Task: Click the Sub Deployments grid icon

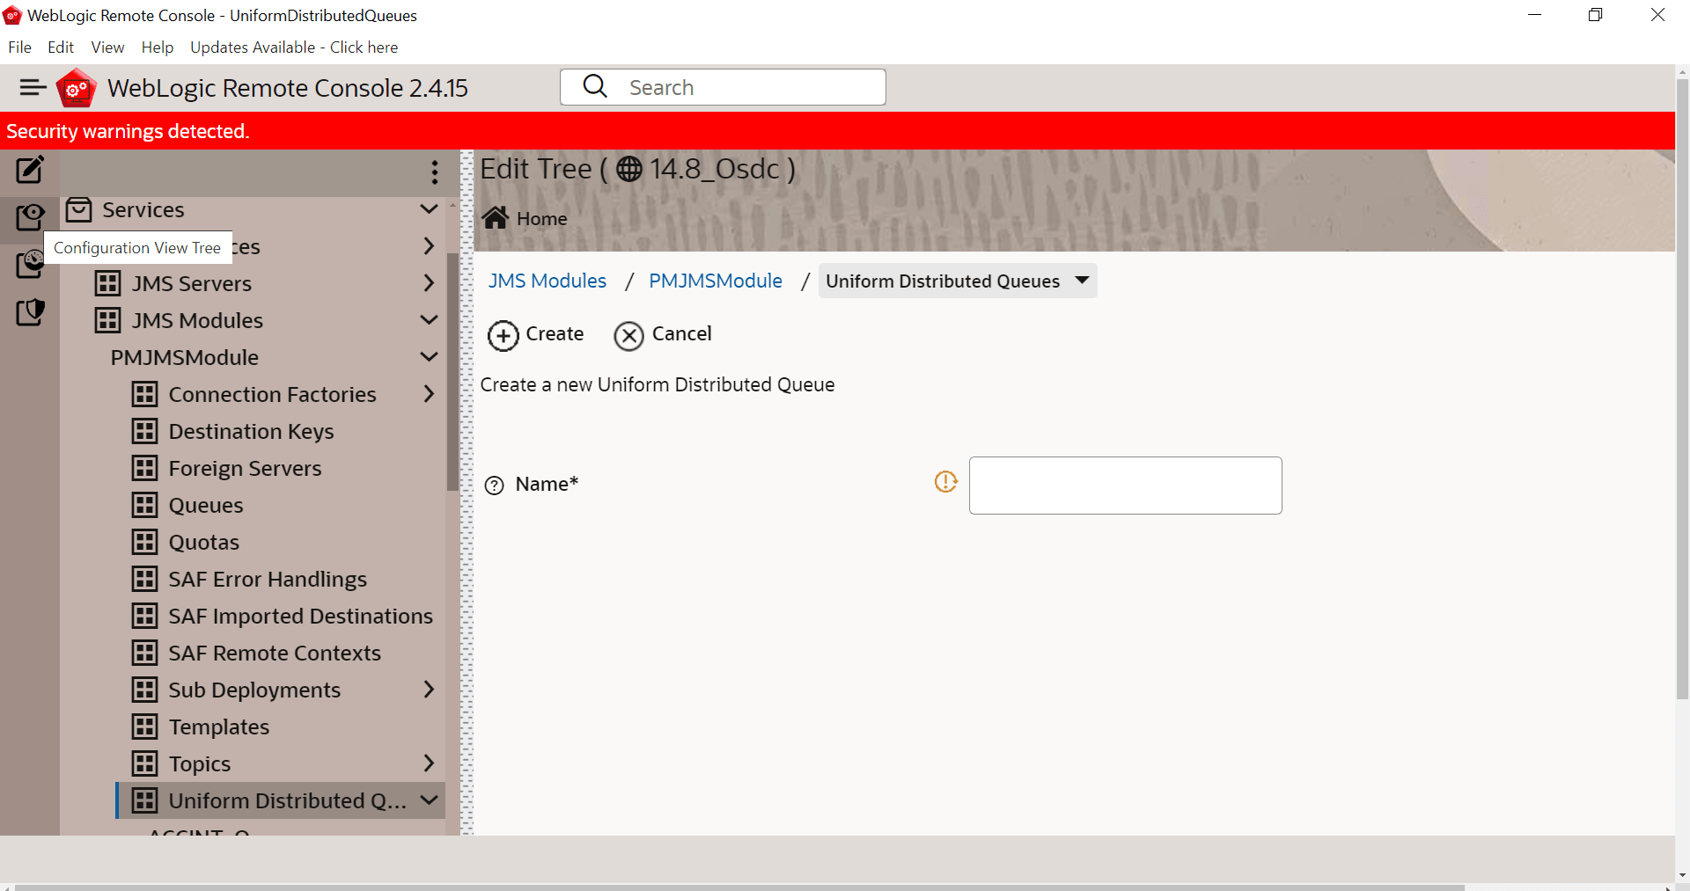Action: (x=145, y=690)
